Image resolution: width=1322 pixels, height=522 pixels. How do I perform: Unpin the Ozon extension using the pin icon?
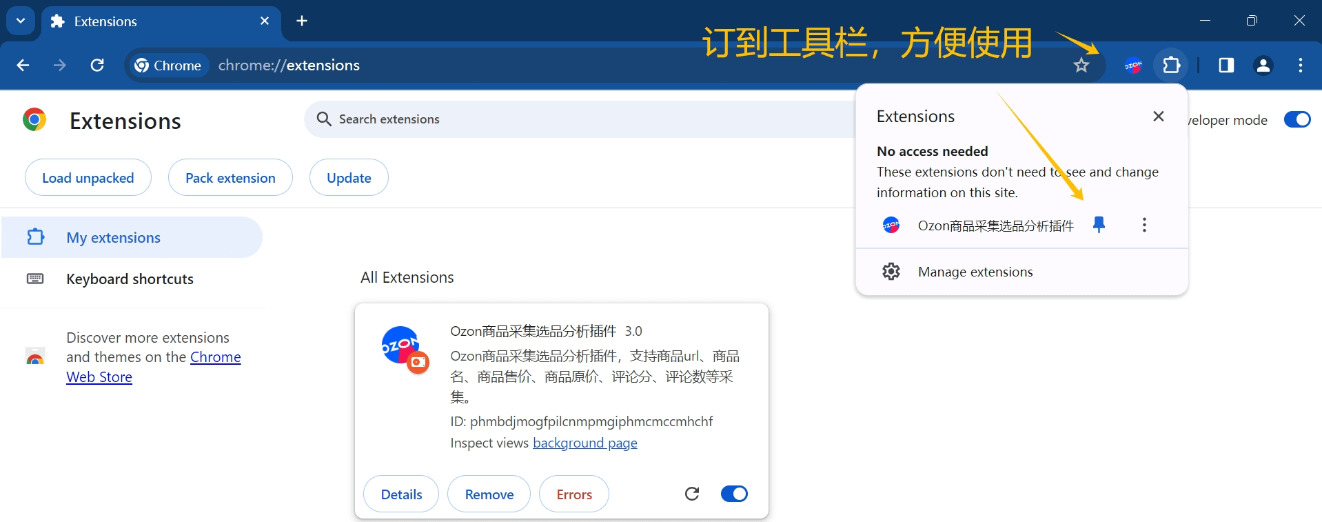tap(1099, 225)
